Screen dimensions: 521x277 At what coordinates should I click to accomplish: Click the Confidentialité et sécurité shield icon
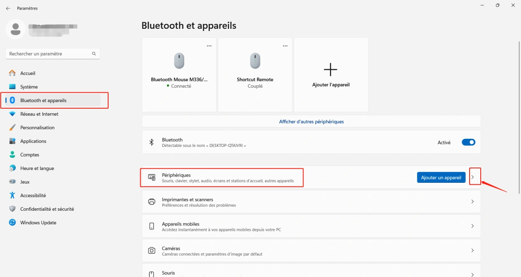[x=12, y=209]
